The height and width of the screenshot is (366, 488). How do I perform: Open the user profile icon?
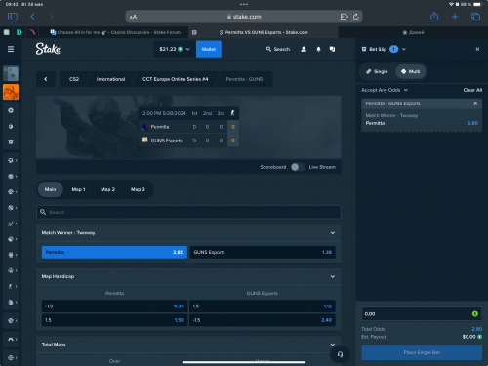pos(304,49)
